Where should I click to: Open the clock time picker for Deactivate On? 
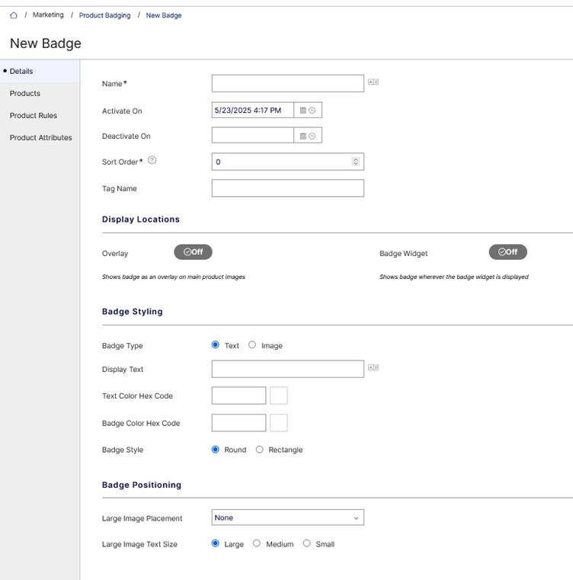[312, 136]
